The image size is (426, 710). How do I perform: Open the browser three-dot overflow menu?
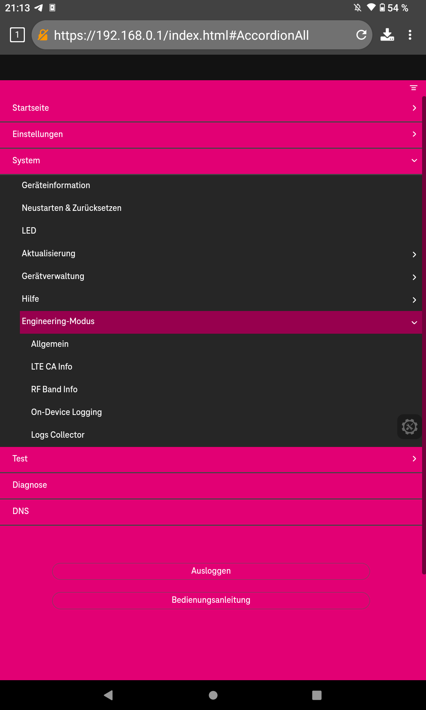(410, 35)
